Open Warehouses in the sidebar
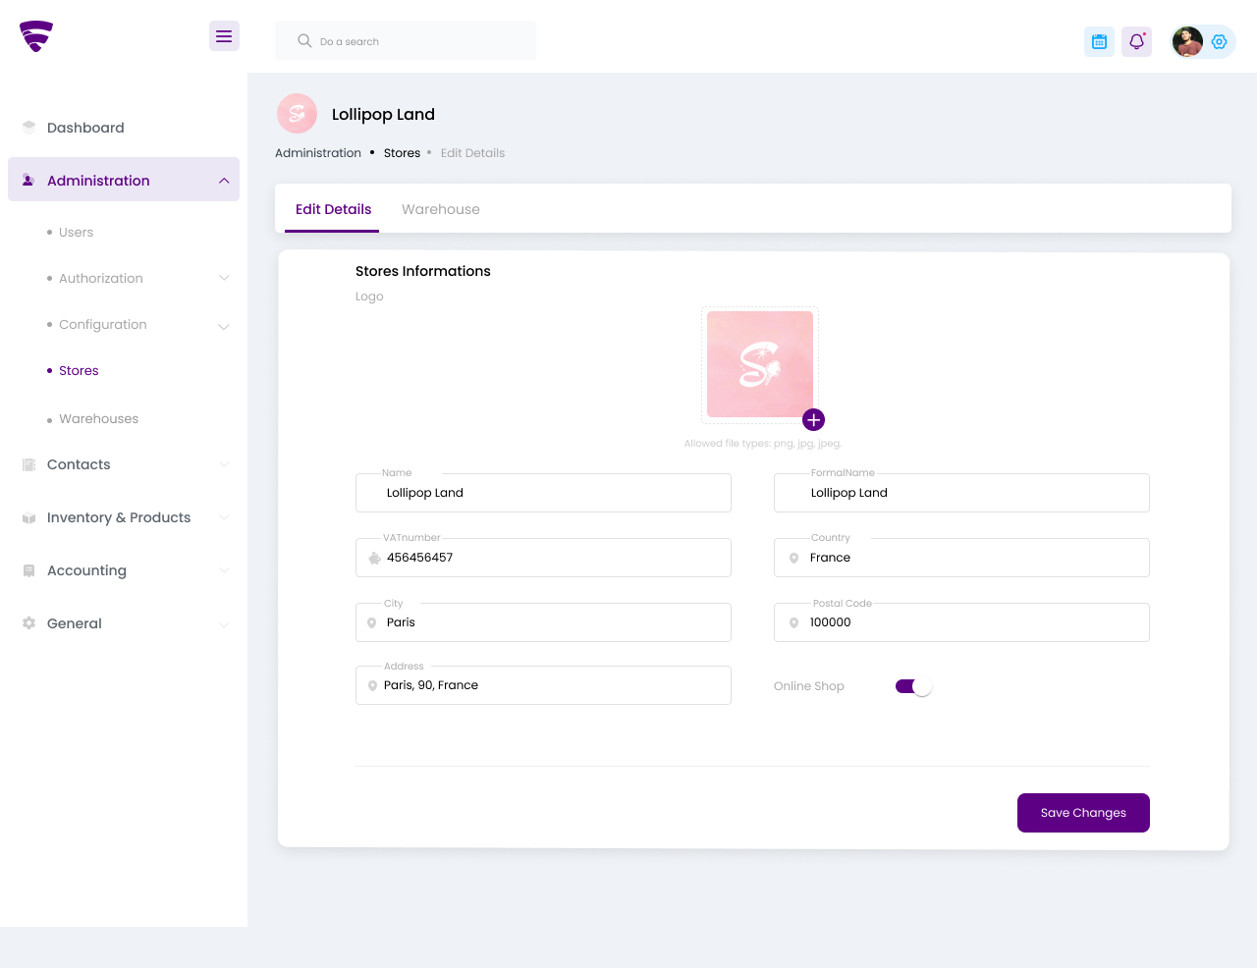Viewport: 1257px width, 968px height. (x=98, y=419)
